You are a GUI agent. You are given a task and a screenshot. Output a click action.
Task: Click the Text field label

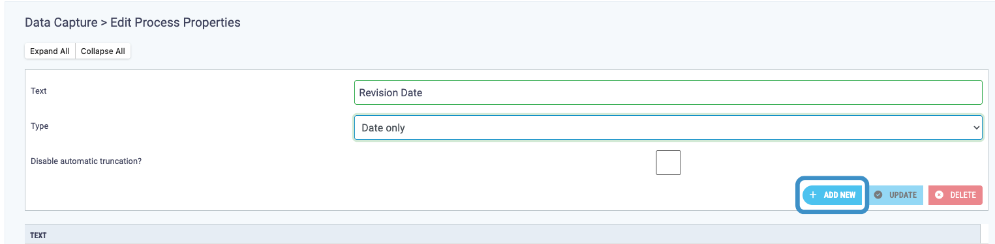coord(38,90)
